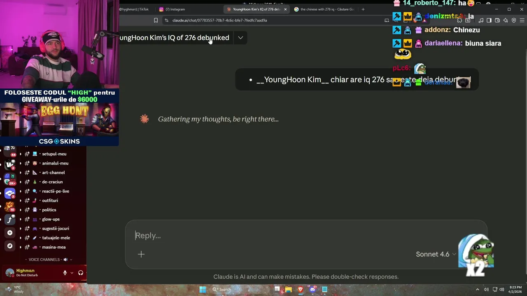Open browser hamburger menu

522,20
